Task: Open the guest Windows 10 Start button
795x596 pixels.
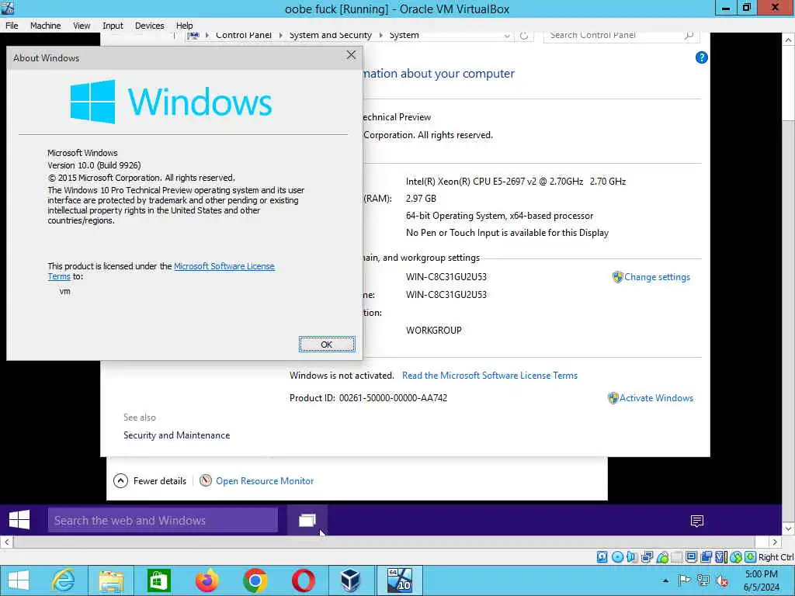Action: pyautogui.click(x=19, y=520)
